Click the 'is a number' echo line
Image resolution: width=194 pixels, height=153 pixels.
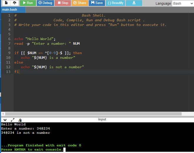[48, 58]
